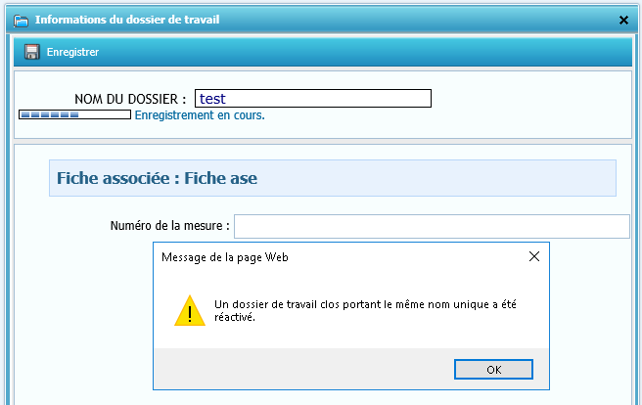The height and width of the screenshot is (405, 642).
Task: Click the save progress bar
Action: coord(74,114)
